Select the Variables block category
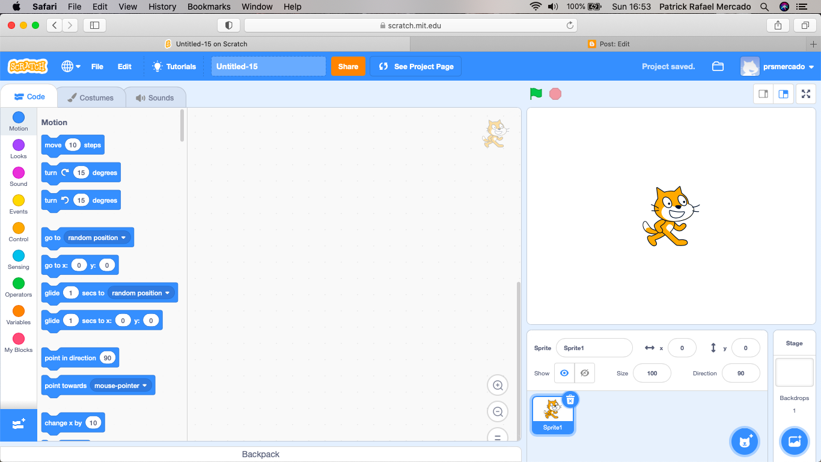821x462 pixels. [19, 315]
